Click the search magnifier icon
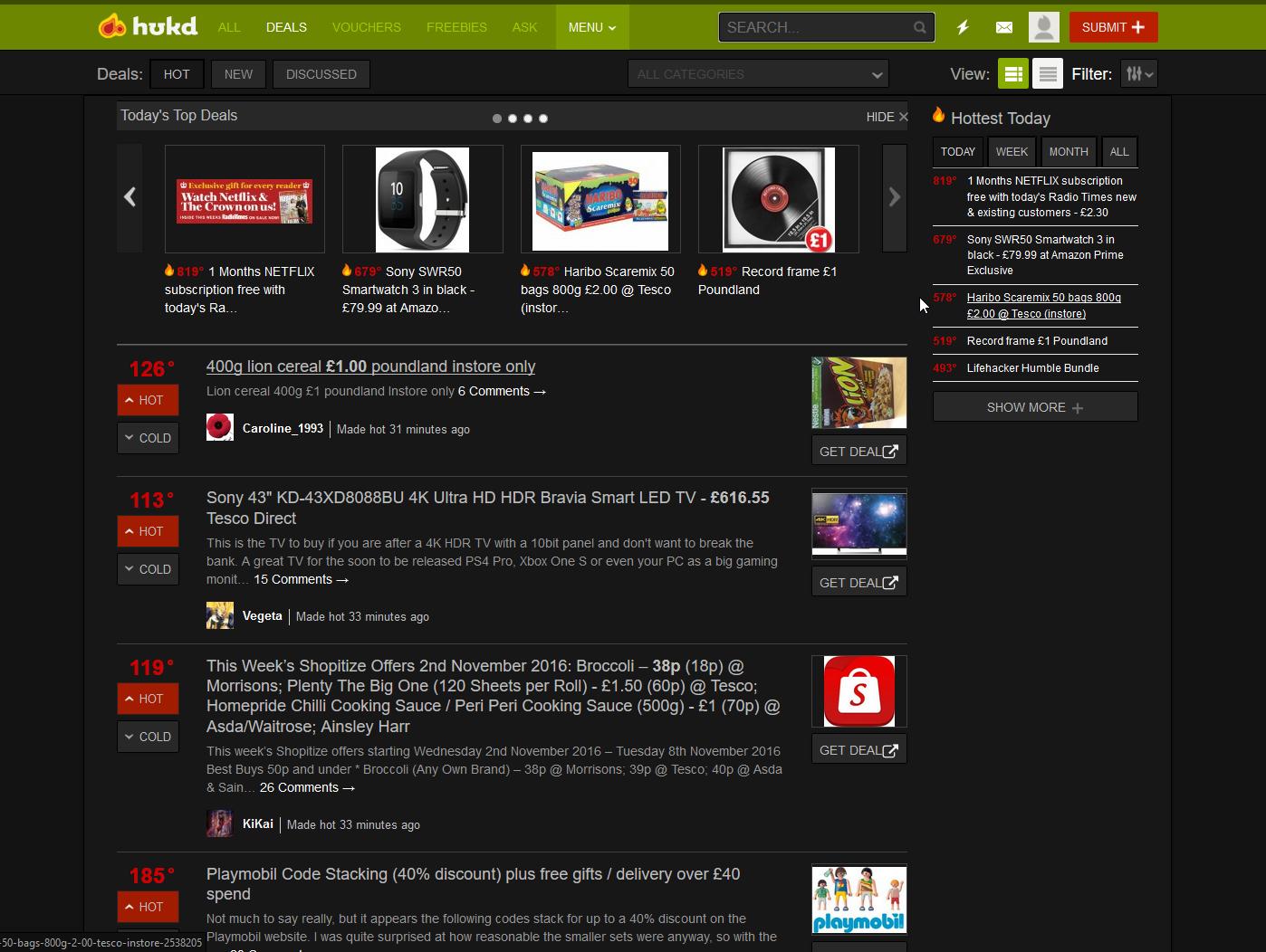The height and width of the screenshot is (952, 1266). click(919, 27)
